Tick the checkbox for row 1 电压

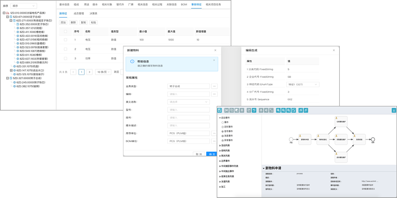(66, 40)
